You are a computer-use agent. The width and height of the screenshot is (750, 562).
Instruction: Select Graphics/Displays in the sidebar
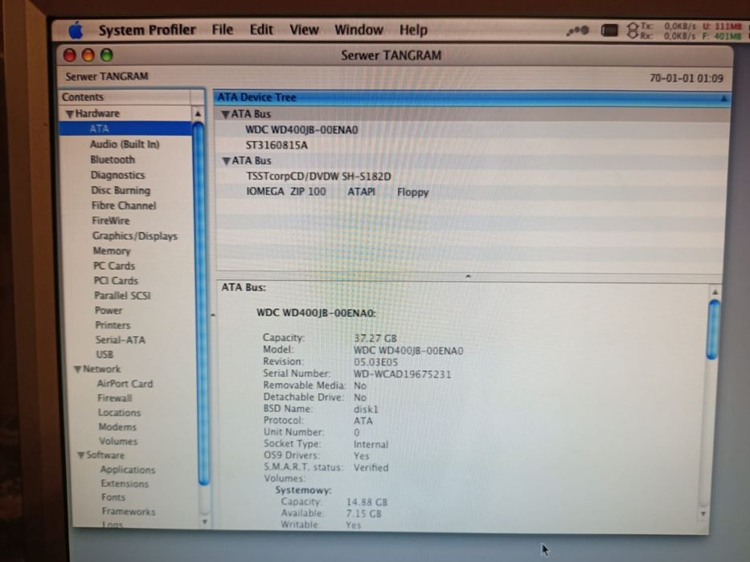coord(135,236)
